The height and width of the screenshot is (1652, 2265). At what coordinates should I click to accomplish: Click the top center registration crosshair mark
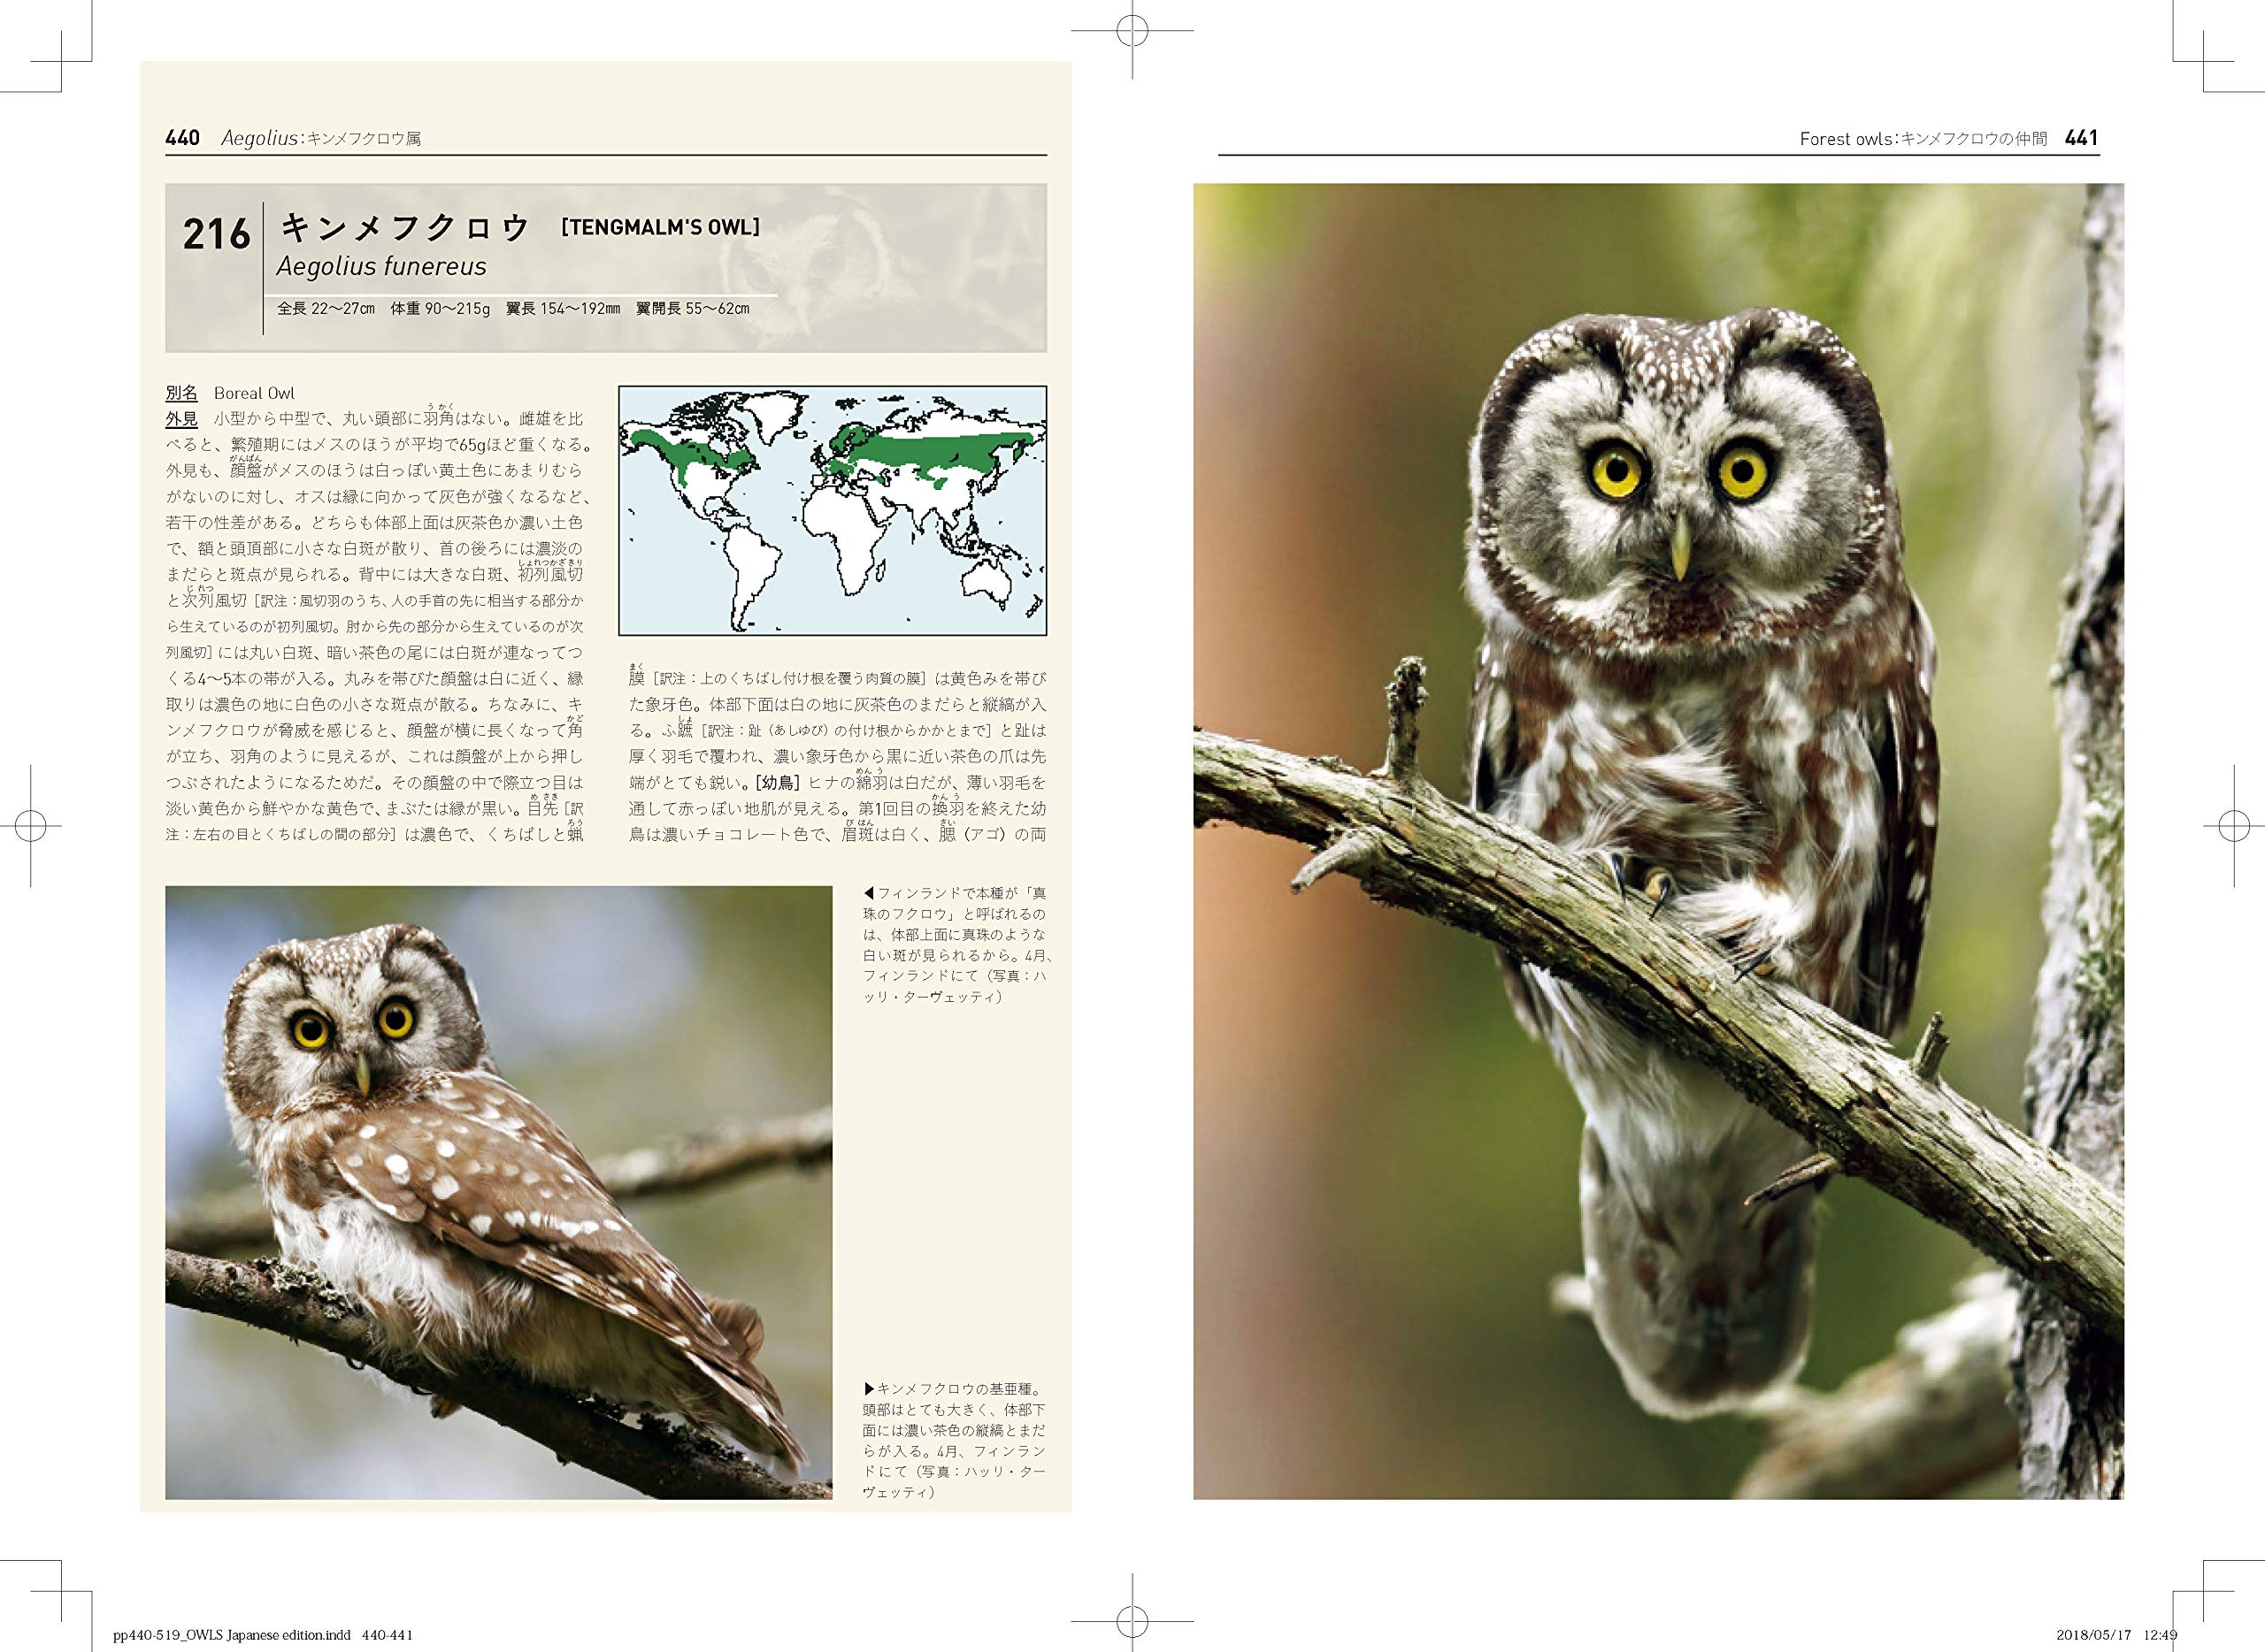(1132, 31)
